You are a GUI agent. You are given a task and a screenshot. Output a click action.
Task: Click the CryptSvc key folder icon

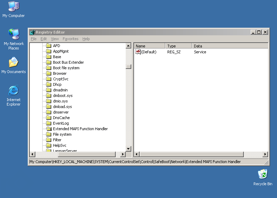(48, 79)
